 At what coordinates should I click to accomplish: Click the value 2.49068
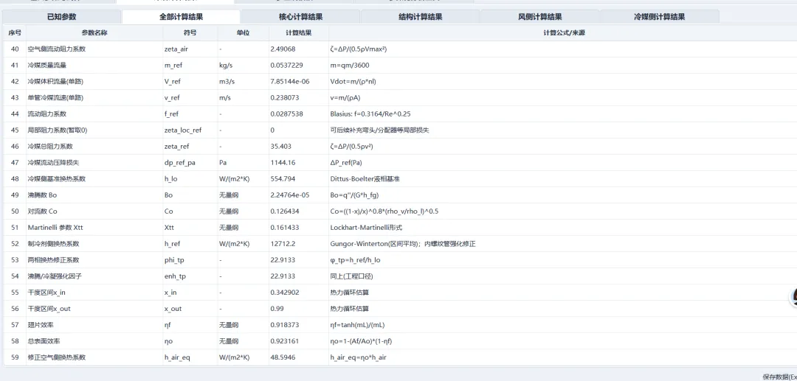pos(283,49)
